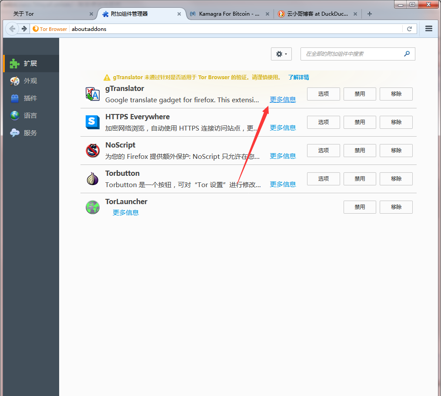441x396 pixels.
Task: Click the gTranslator extension icon
Action: 93,94
